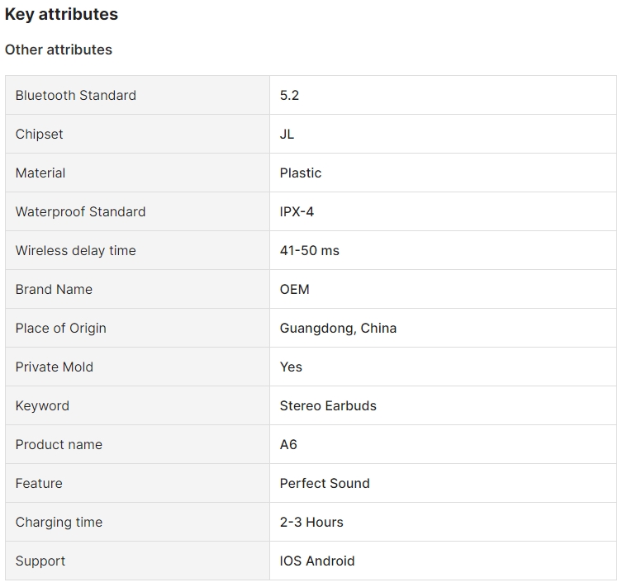Select the IPX-4 value cell
This screenshot has height=587, width=627.
click(297, 211)
